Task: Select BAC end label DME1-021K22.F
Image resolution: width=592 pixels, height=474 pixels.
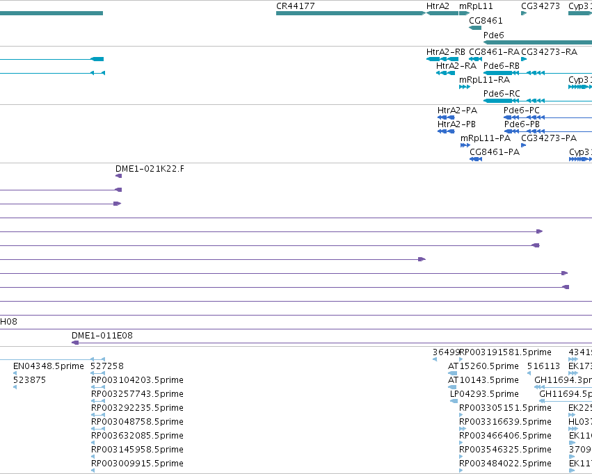Action: pos(150,169)
